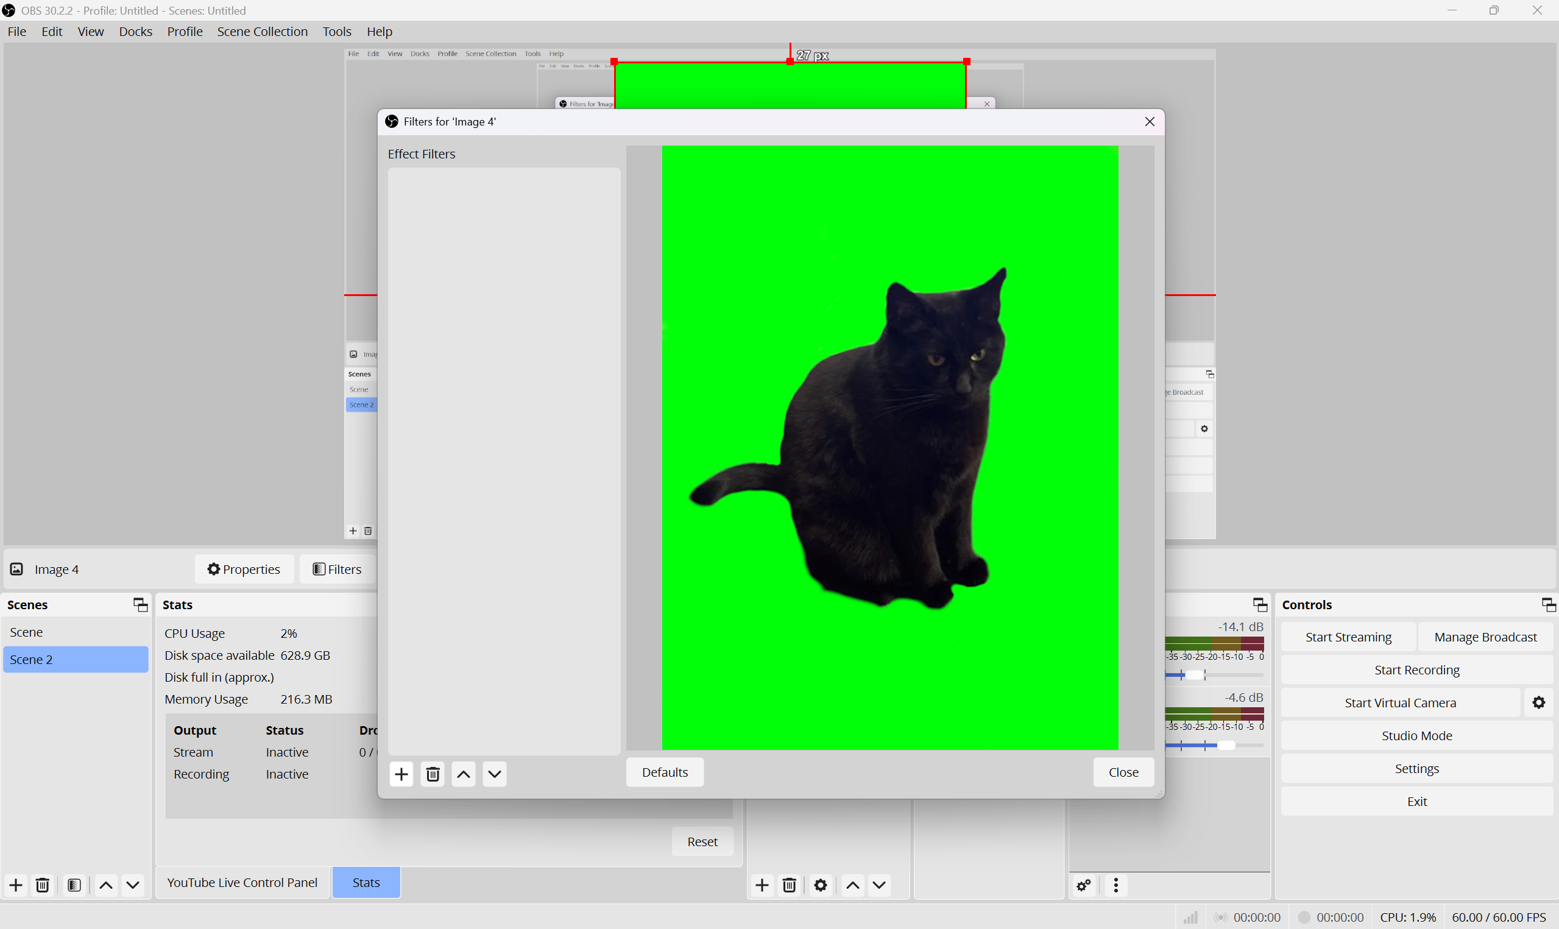
Task: Open the audio mixer three-dot menu
Action: [x=1116, y=885]
